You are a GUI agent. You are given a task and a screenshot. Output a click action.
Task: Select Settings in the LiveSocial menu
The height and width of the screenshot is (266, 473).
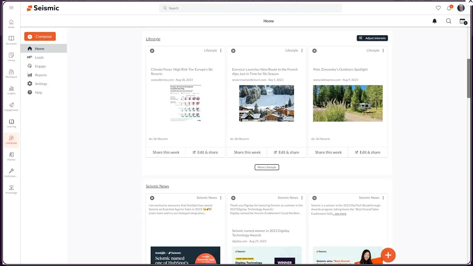(44, 84)
